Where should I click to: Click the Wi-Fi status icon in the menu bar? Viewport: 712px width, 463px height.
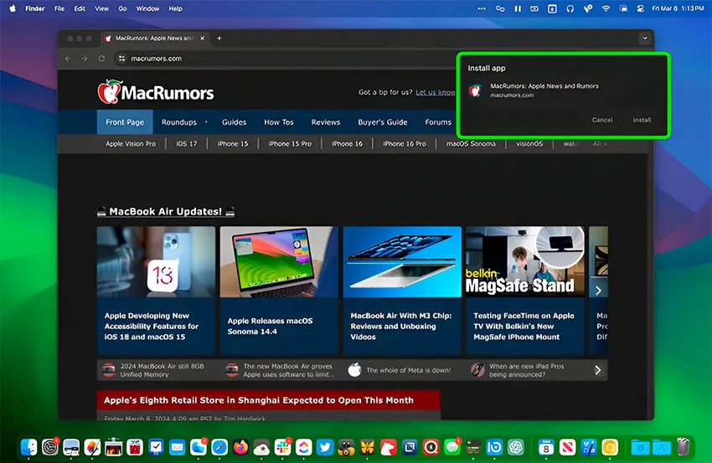(x=606, y=8)
